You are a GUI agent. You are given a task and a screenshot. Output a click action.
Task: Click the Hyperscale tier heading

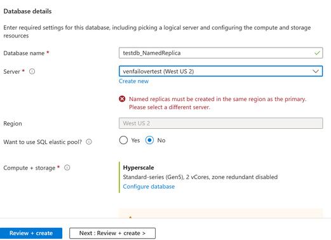tap(138, 168)
